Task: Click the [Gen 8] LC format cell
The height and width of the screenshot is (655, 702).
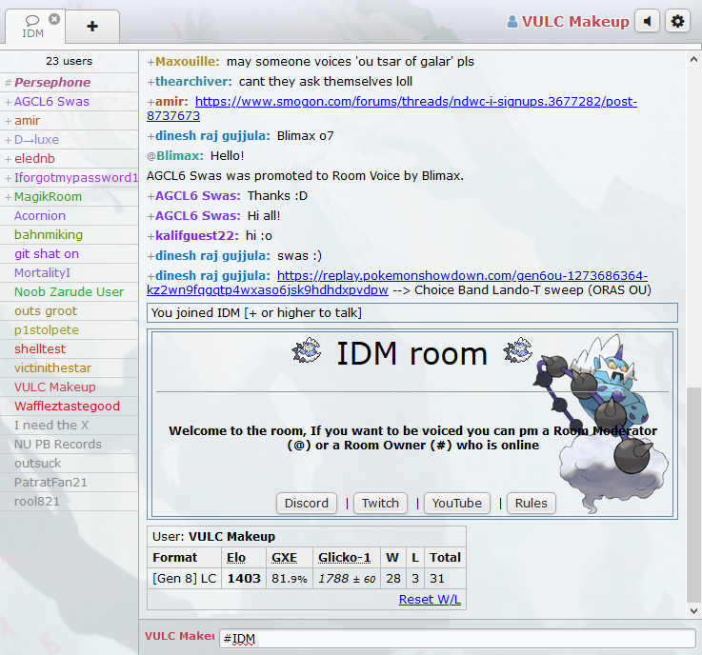Action: point(185,579)
